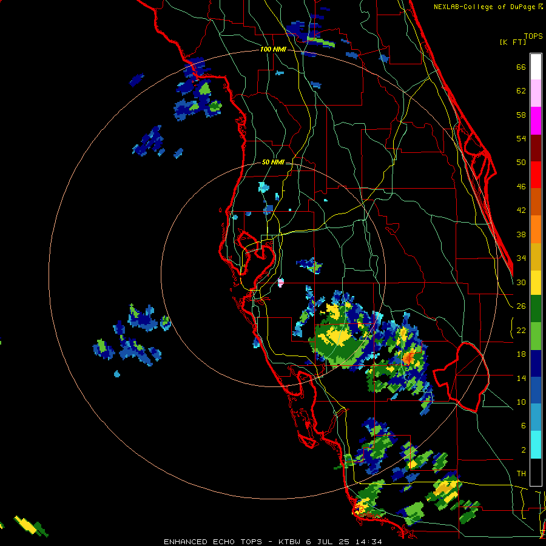Select the white swatch in the tops legend
546x546 pixels.
click(536, 67)
